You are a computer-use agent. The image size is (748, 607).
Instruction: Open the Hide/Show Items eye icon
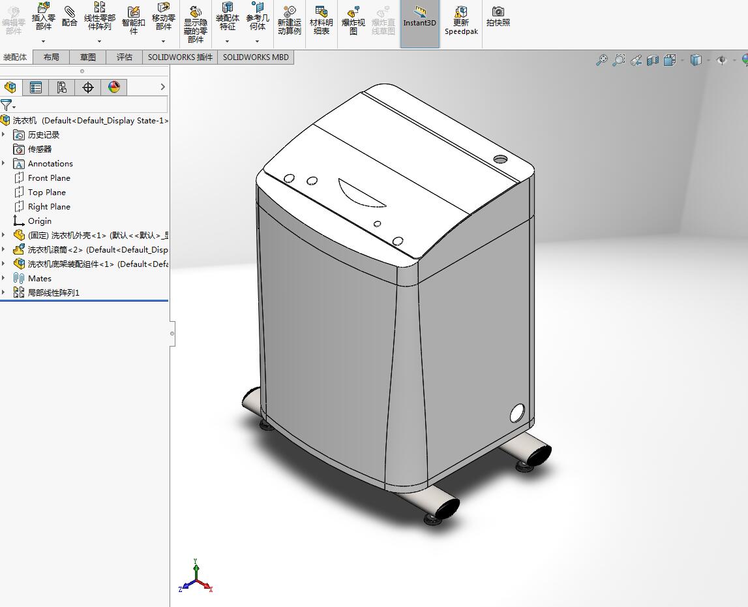pos(721,60)
